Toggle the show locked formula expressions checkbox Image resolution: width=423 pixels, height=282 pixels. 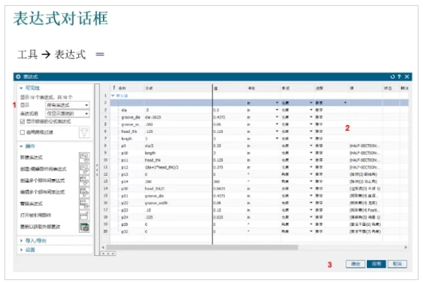click(22, 122)
